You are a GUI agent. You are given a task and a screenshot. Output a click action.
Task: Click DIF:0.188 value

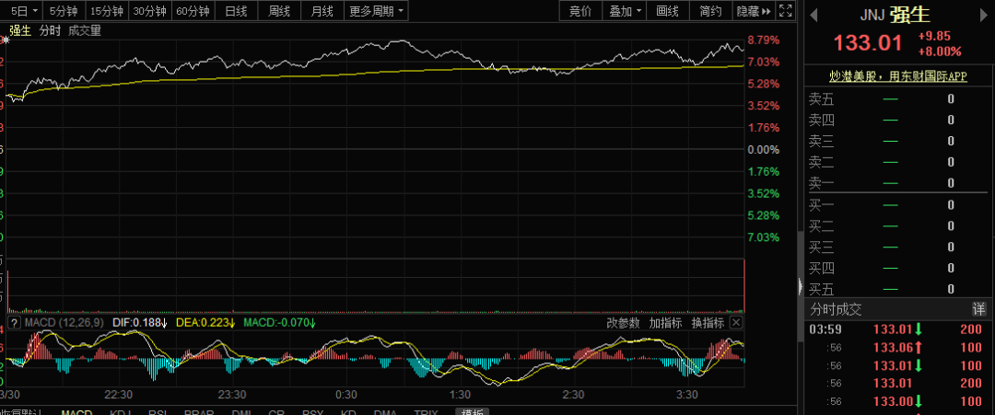[x=140, y=322]
